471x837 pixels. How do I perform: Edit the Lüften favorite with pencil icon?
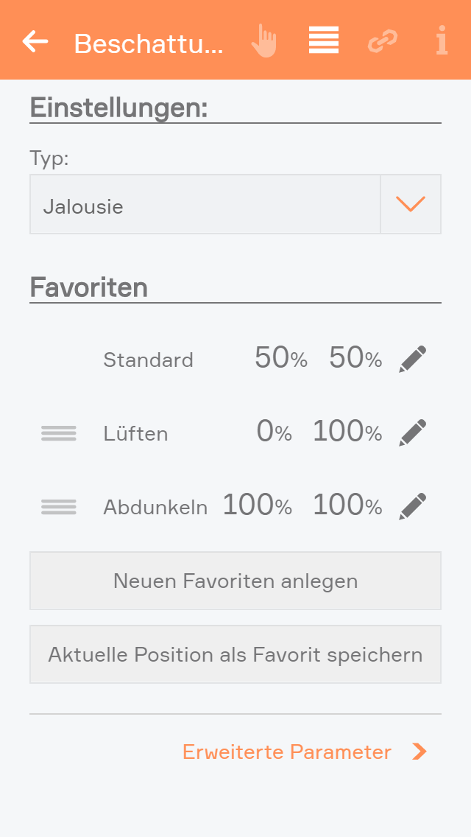(412, 433)
